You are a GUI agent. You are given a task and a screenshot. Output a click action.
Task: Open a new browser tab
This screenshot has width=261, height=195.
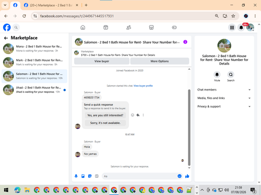click(x=86, y=5)
